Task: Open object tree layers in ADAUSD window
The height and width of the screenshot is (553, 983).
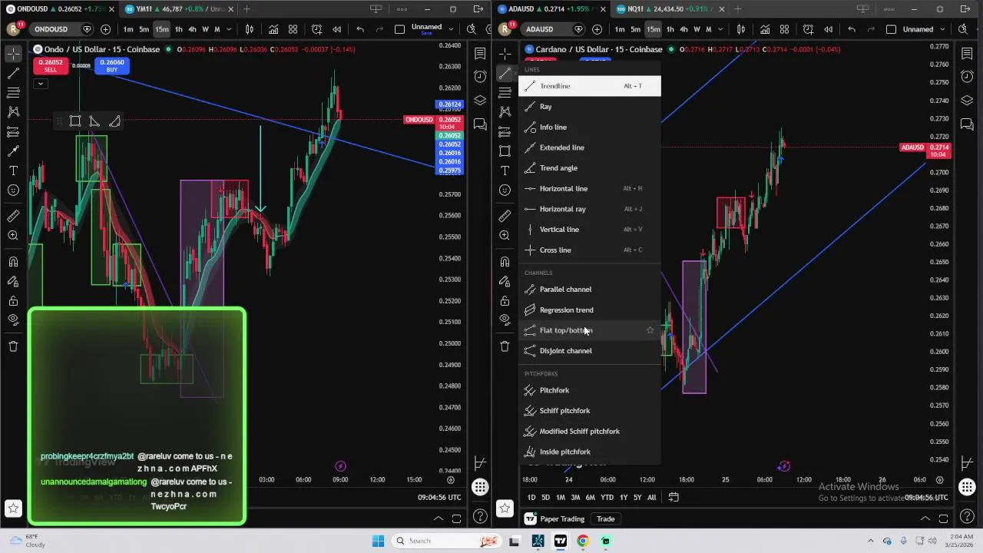Action: tap(967, 101)
